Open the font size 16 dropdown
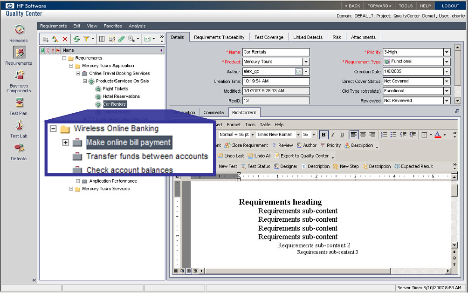The width and height of the screenshot is (468, 293). pos(313,135)
